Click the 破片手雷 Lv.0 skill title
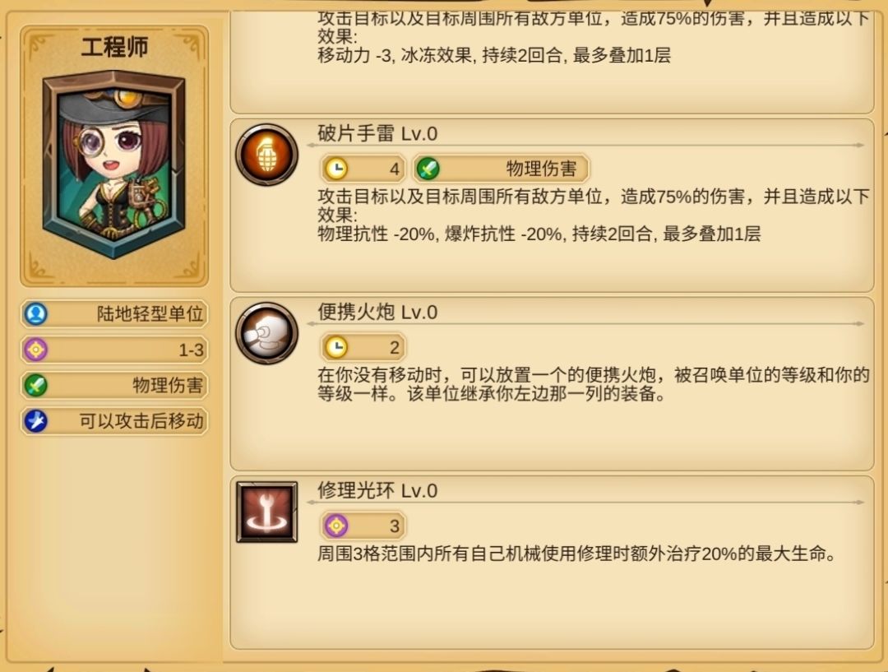This screenshot has width=888, height=672. click(x=377, y=134)
